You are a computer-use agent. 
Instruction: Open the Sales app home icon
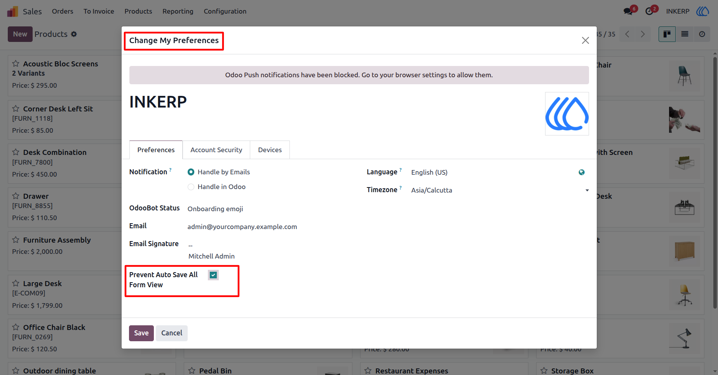point(12,11)
